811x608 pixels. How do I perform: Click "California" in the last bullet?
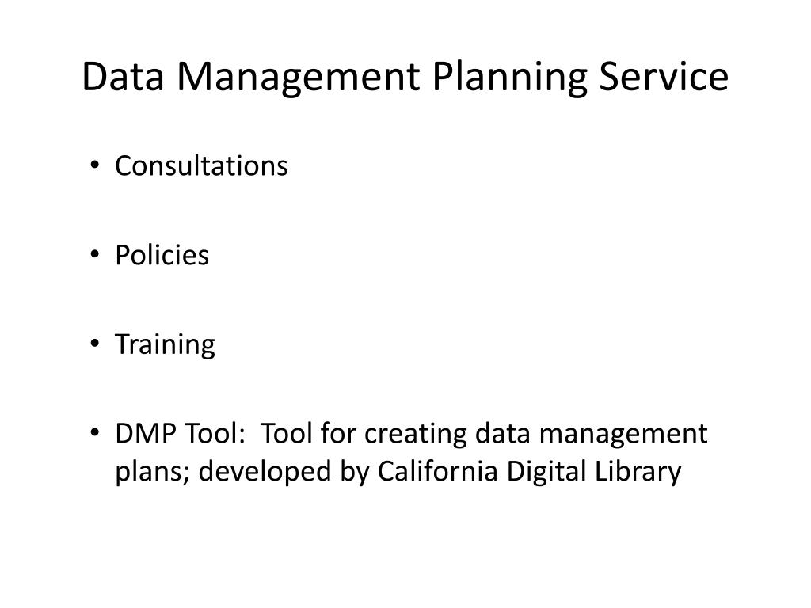click(437, 471)
